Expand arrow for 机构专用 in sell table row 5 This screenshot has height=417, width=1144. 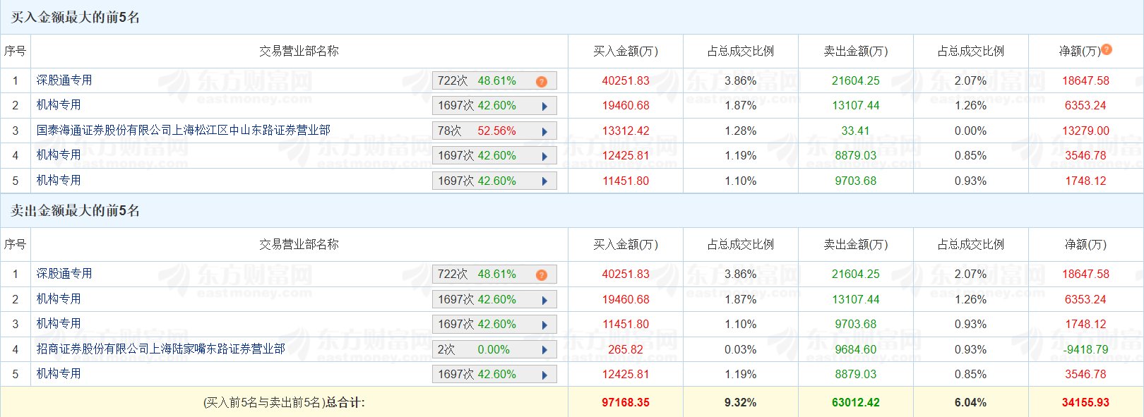[x=544, y=375]
